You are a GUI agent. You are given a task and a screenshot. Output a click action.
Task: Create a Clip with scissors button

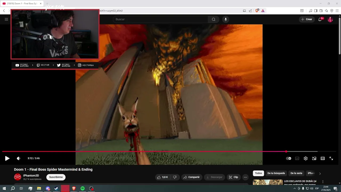click(x=234, y=177)
